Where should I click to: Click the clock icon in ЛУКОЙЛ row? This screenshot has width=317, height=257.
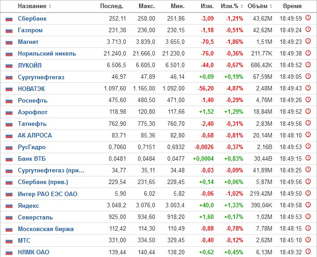pyautogui.click(x=308, y=64)
